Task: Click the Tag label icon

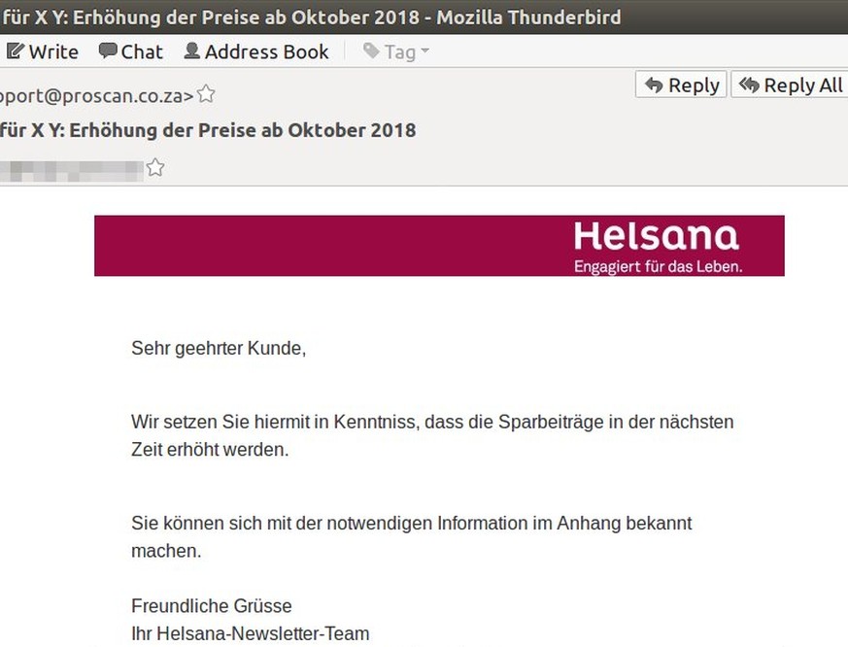Action: pyautogui.click(x=371, y=51)
